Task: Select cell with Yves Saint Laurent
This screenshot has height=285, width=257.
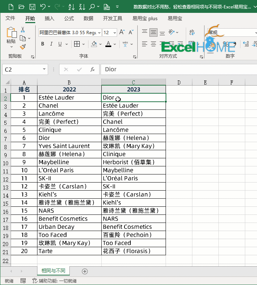Action: pyautogui.click(x=69, y=146)
